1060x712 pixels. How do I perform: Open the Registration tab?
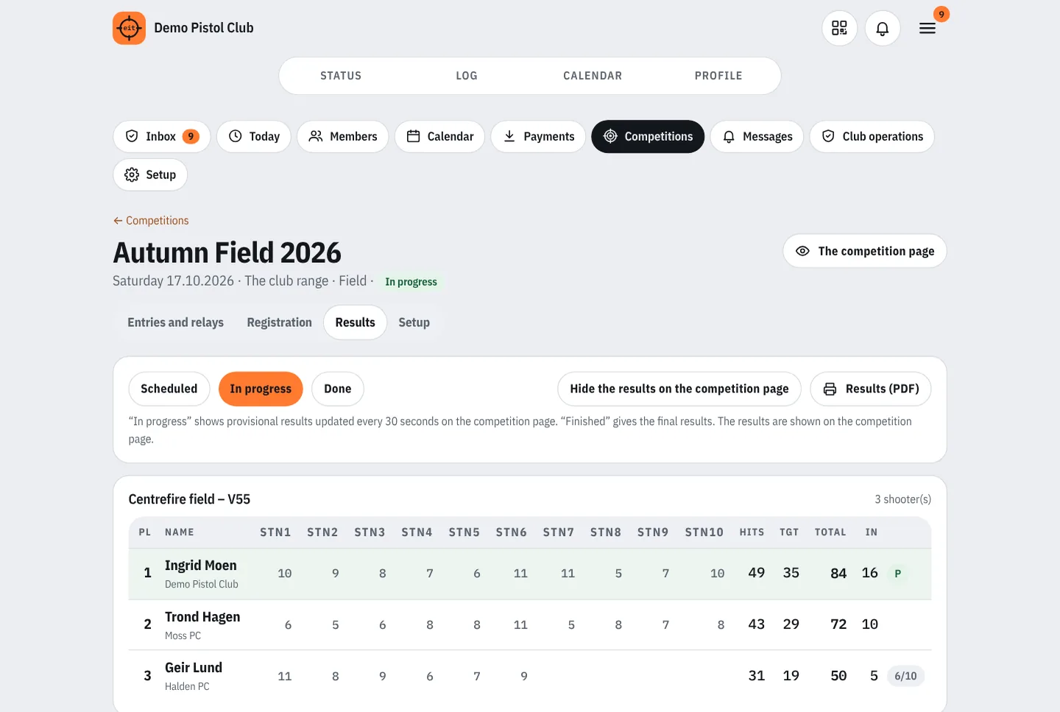pyautogui.click(x=280, y=322)
